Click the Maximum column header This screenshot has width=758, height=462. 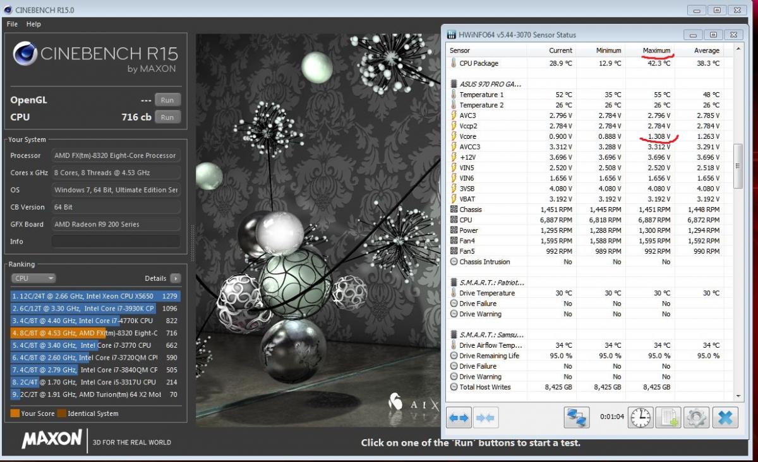(650, 50)
